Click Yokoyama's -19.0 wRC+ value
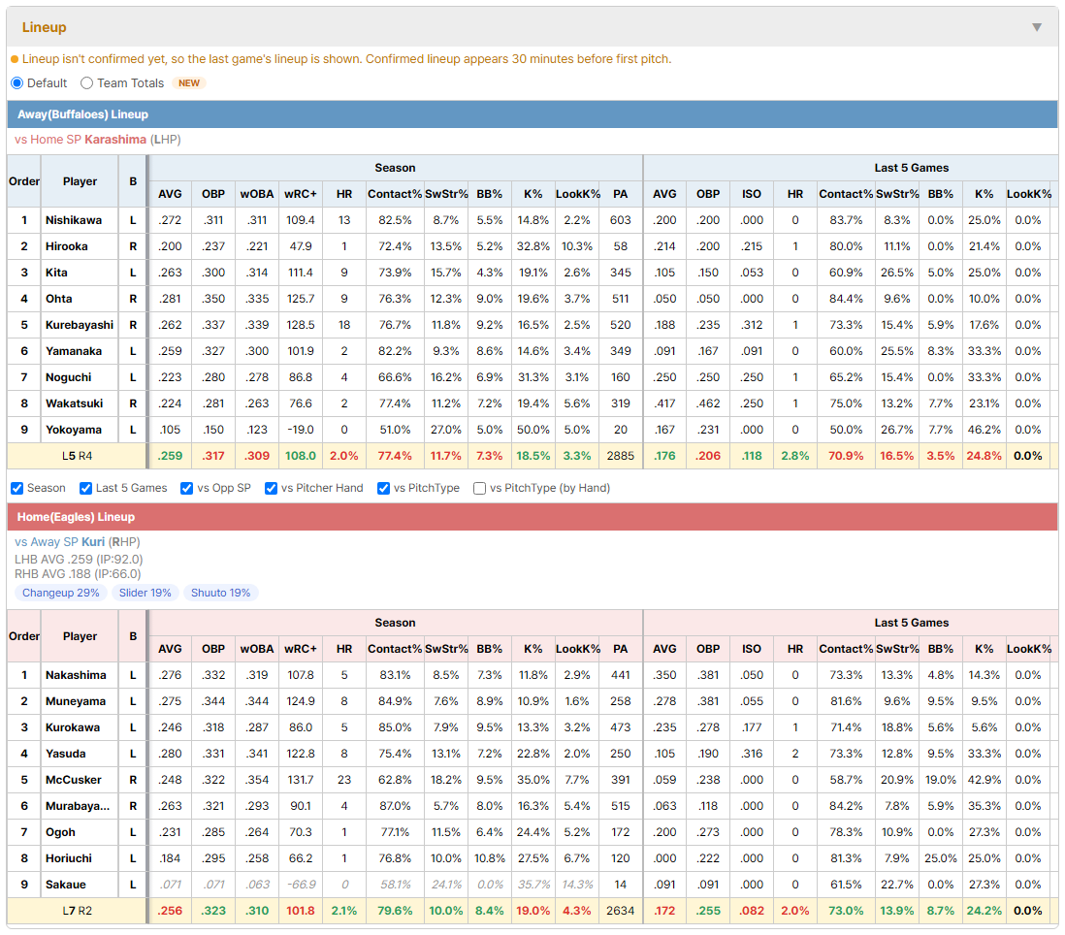 pos(301,430)
